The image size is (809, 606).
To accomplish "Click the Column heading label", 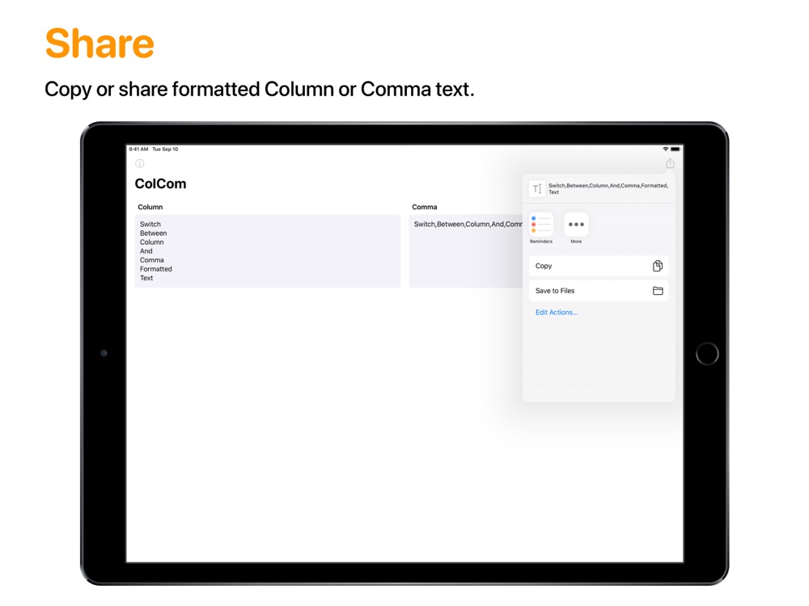I will coord(150,207).
